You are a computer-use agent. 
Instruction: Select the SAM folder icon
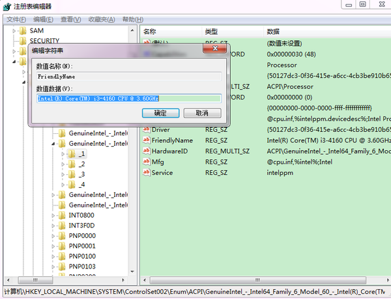[x=23, y=31]
